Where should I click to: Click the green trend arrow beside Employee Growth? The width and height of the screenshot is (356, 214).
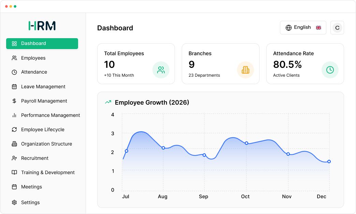point(108,102)
